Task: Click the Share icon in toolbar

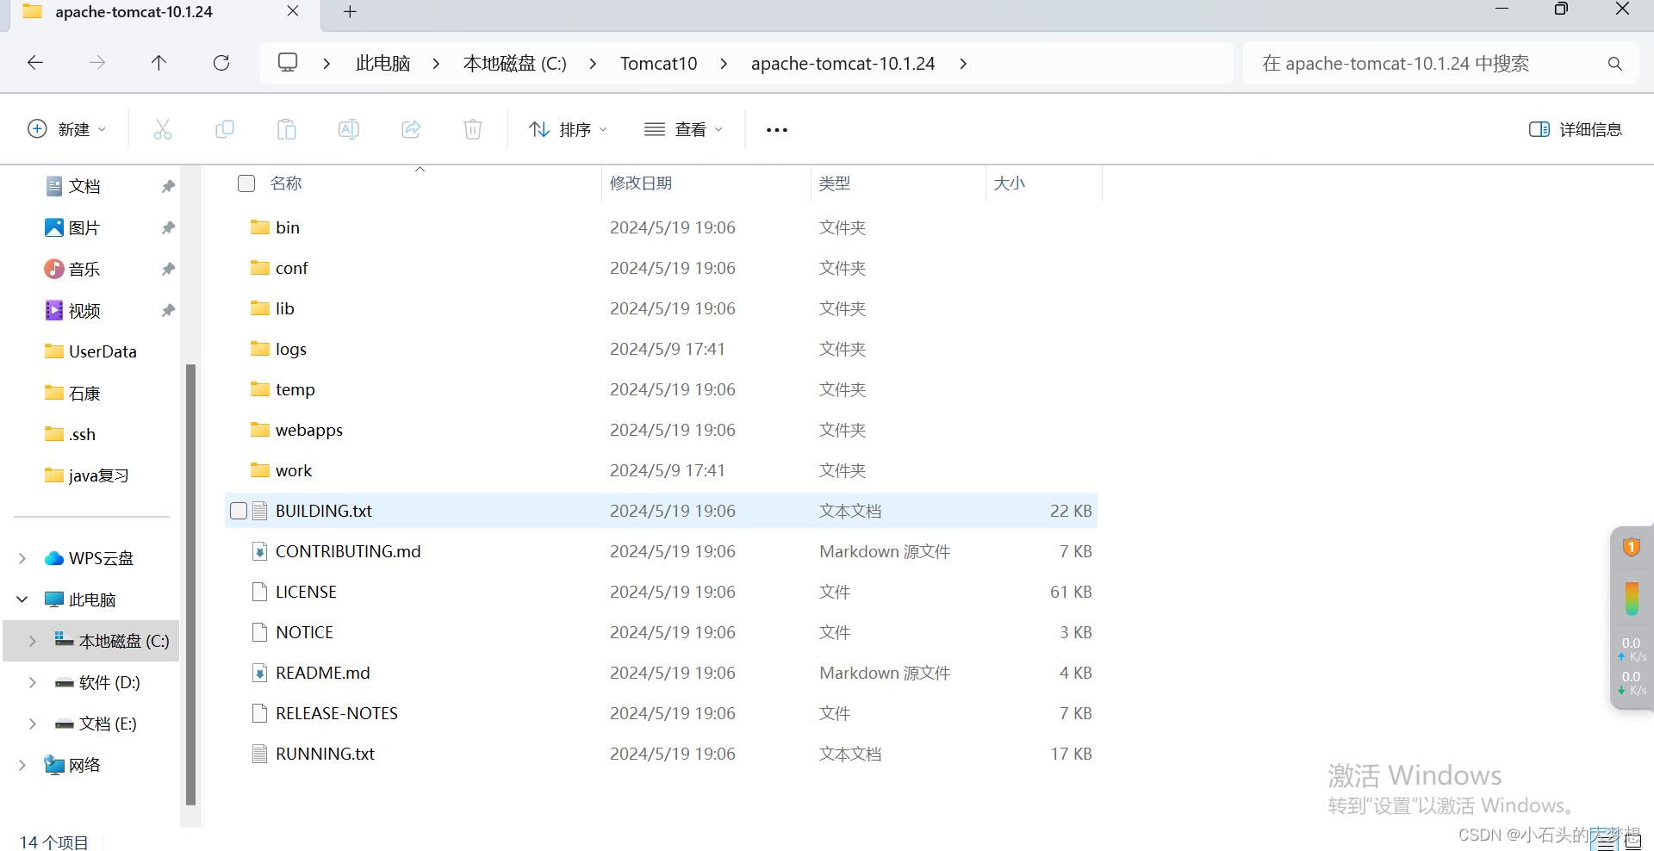Action: pos(411,129)
